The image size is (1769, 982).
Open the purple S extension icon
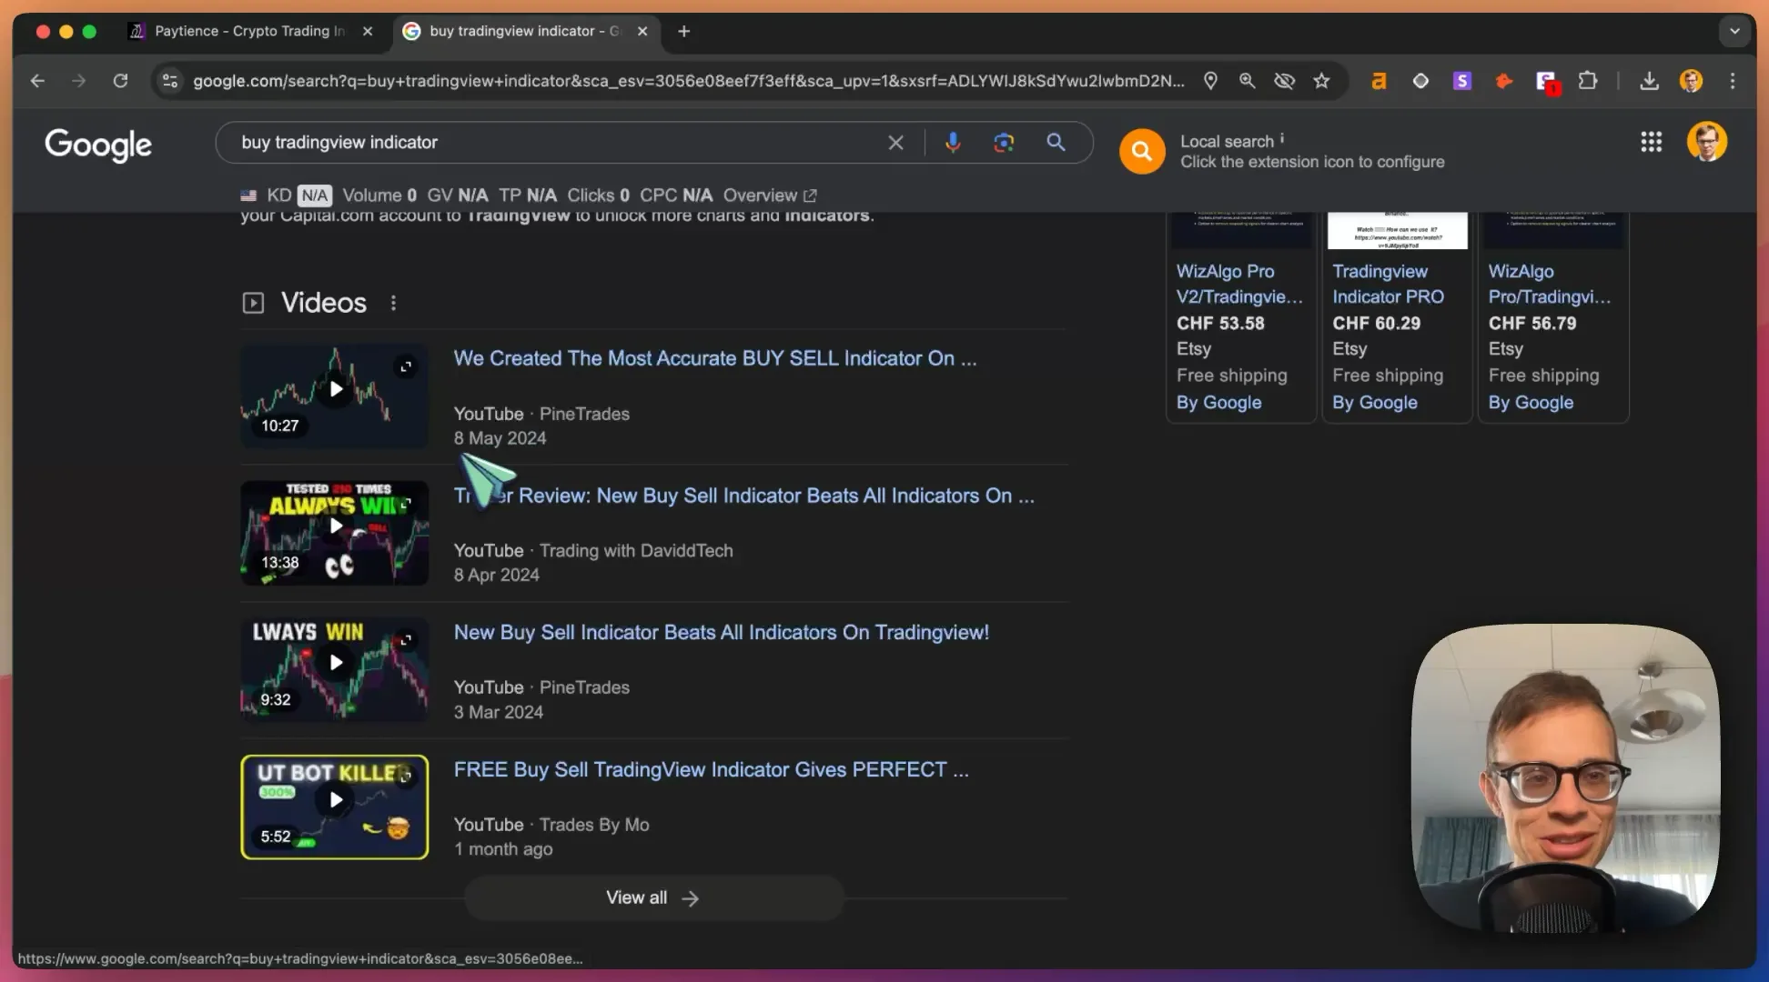(1461, 81)
